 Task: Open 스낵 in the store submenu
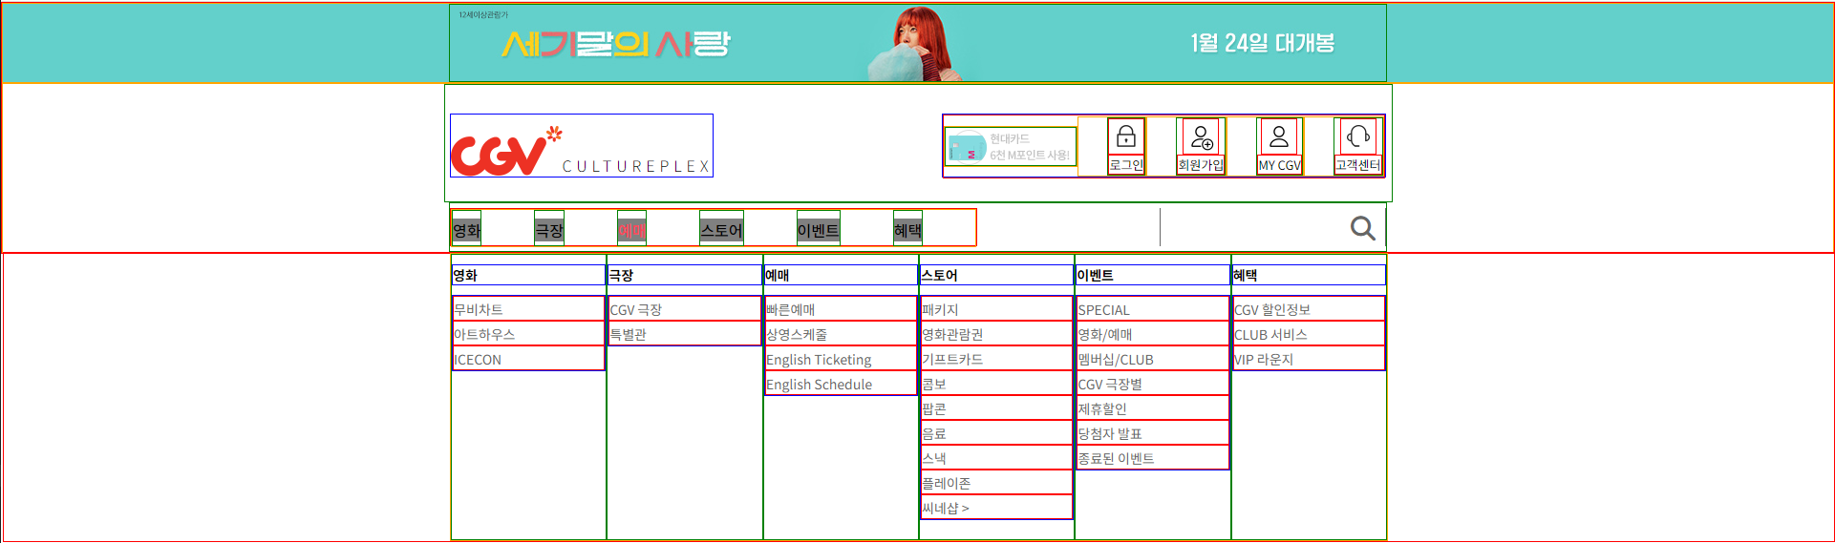(x=996, y=458)
